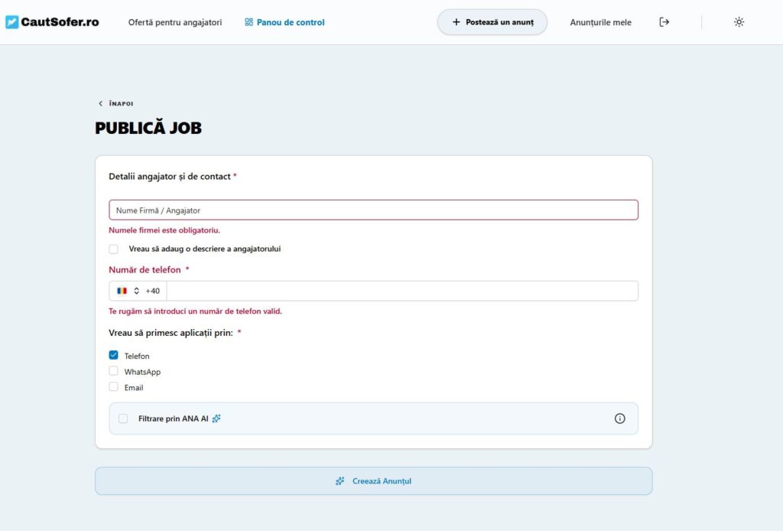Click the plus icon on Postează un anunț

(x=456, y=22)
